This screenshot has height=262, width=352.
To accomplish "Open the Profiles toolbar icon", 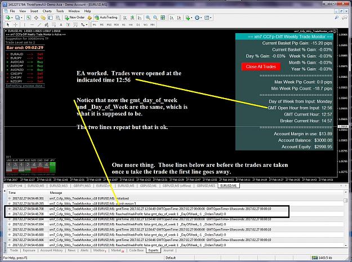I will [x=17, y=17].
